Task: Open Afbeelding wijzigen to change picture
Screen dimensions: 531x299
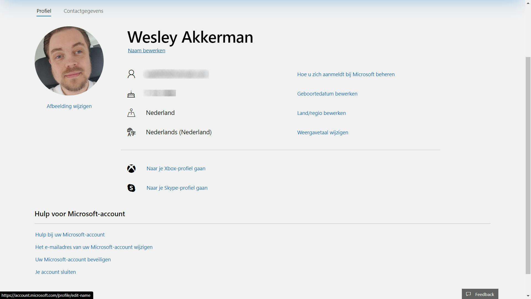Action: 69,106
